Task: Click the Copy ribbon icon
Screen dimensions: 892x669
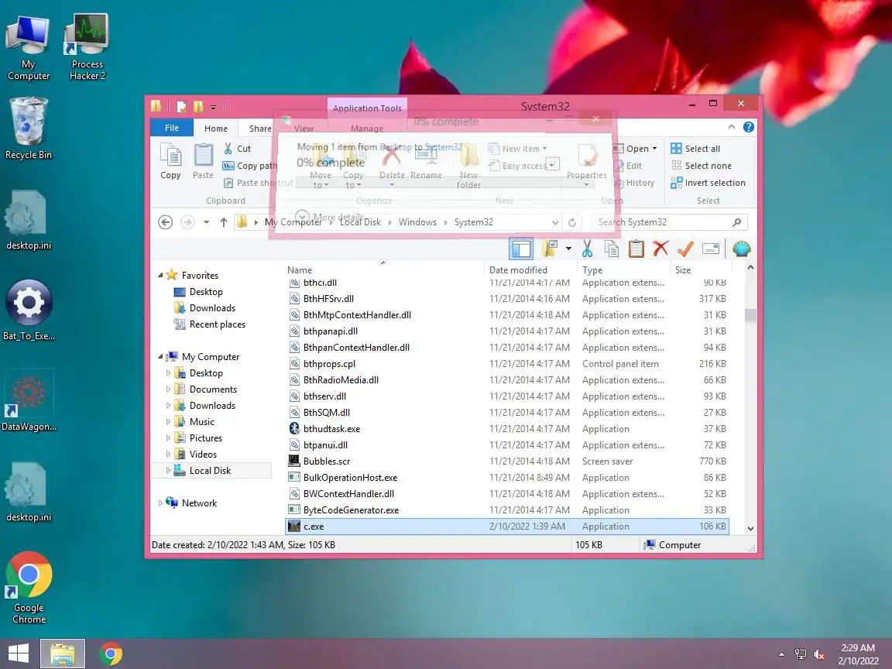Action: [170, 161]
